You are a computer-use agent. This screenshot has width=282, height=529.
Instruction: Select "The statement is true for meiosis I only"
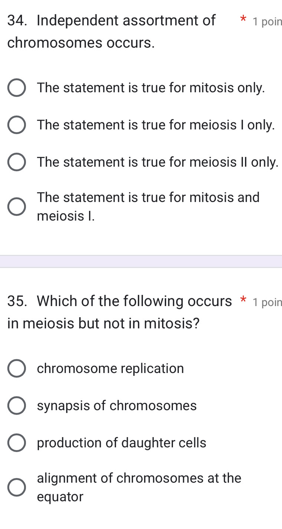[17, 125]
